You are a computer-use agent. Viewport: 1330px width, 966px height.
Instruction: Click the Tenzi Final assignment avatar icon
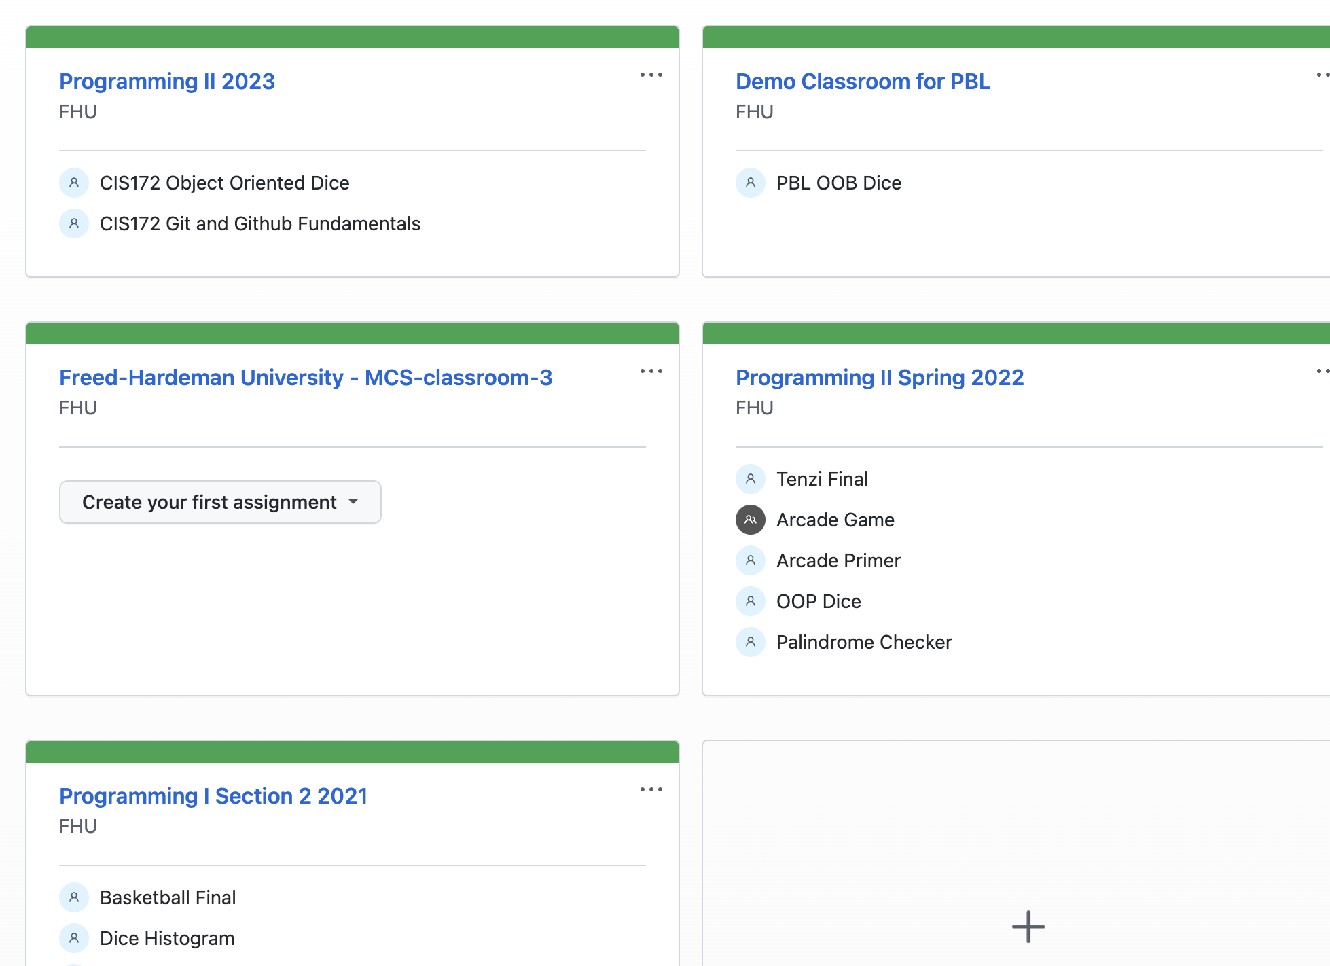[750, 479]
